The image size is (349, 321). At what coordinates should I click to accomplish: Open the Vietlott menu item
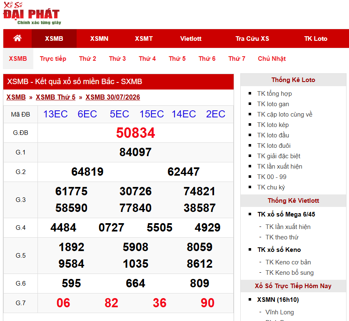[x=191, y=38]
